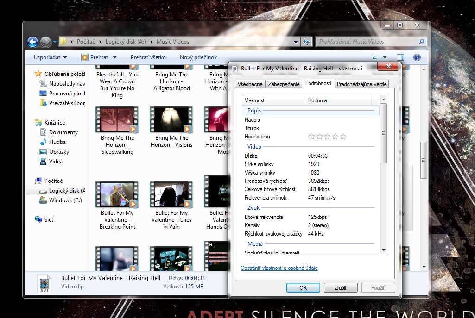475x318 pixels.
Task: Switch to the Všeobecné tab
Action: click(x=250, y=84)
